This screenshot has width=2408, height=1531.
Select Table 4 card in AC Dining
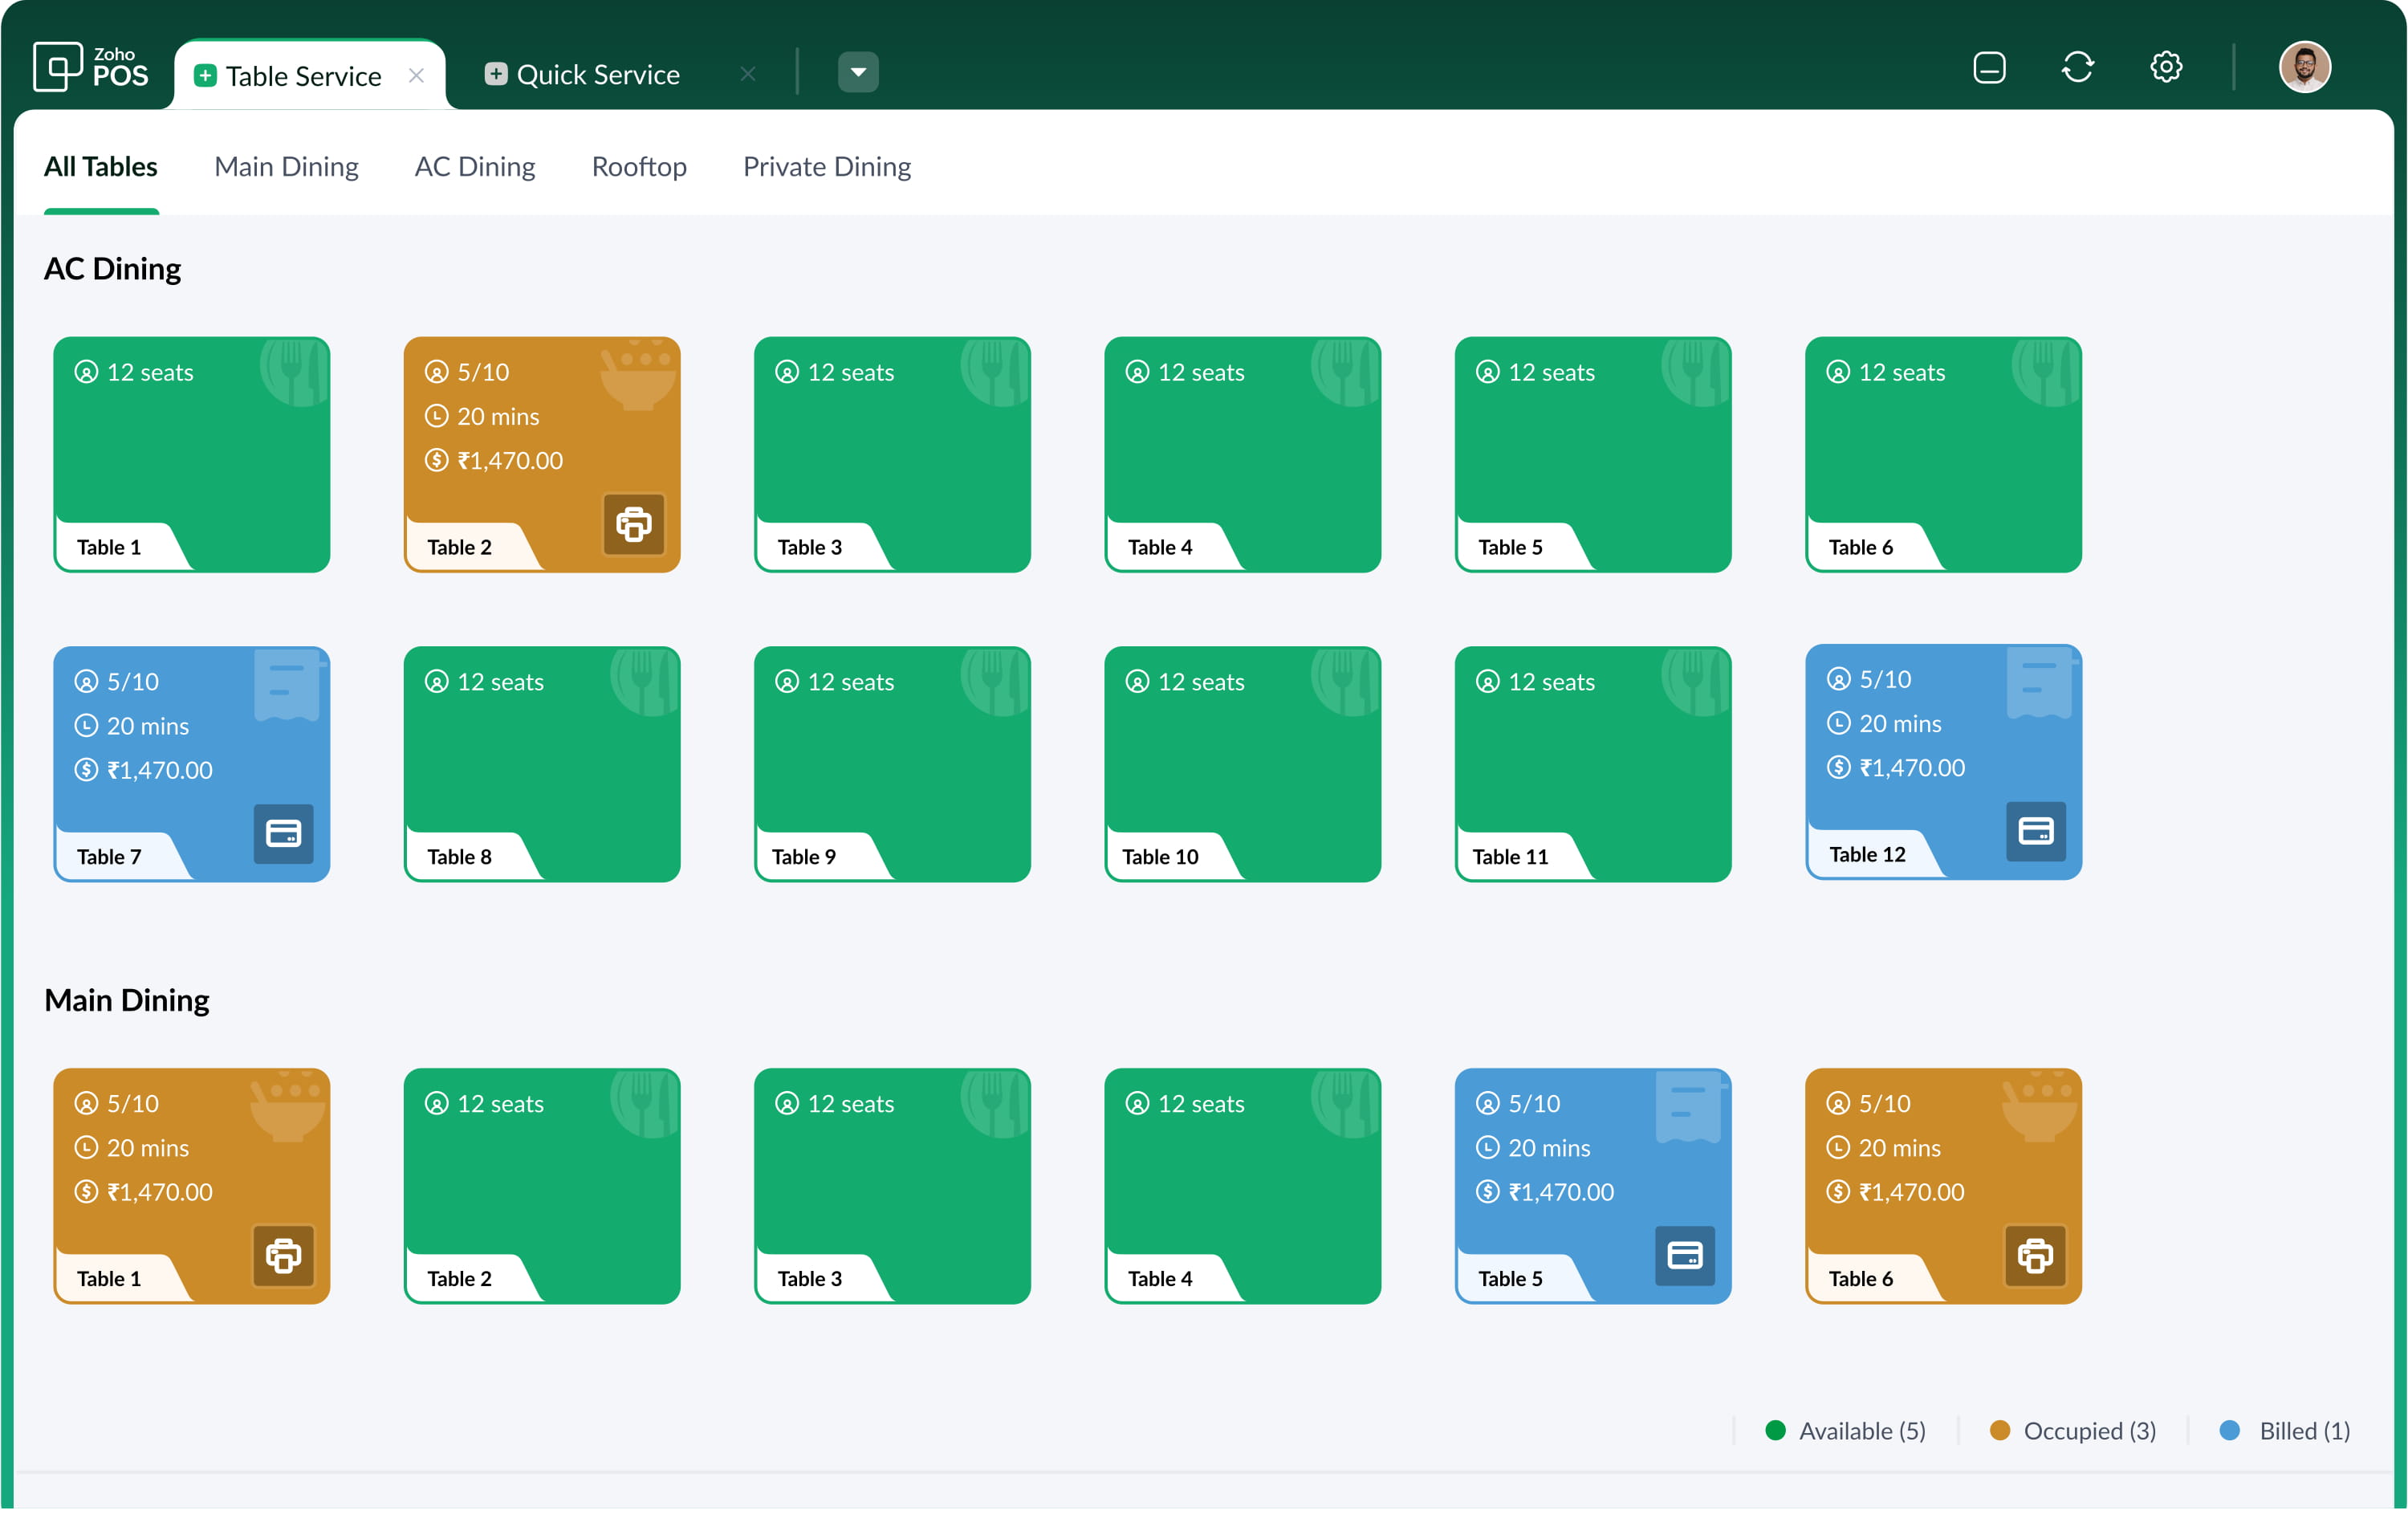1242,455
